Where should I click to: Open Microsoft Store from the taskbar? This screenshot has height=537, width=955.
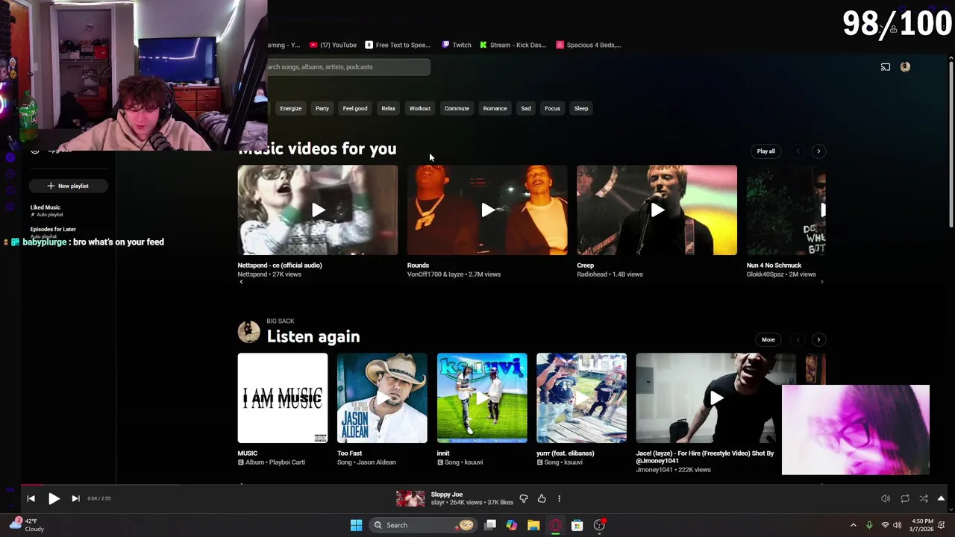click(x=577, y=525)
